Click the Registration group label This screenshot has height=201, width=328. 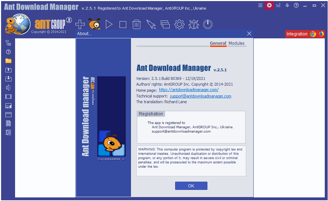[x=151, y=114]
